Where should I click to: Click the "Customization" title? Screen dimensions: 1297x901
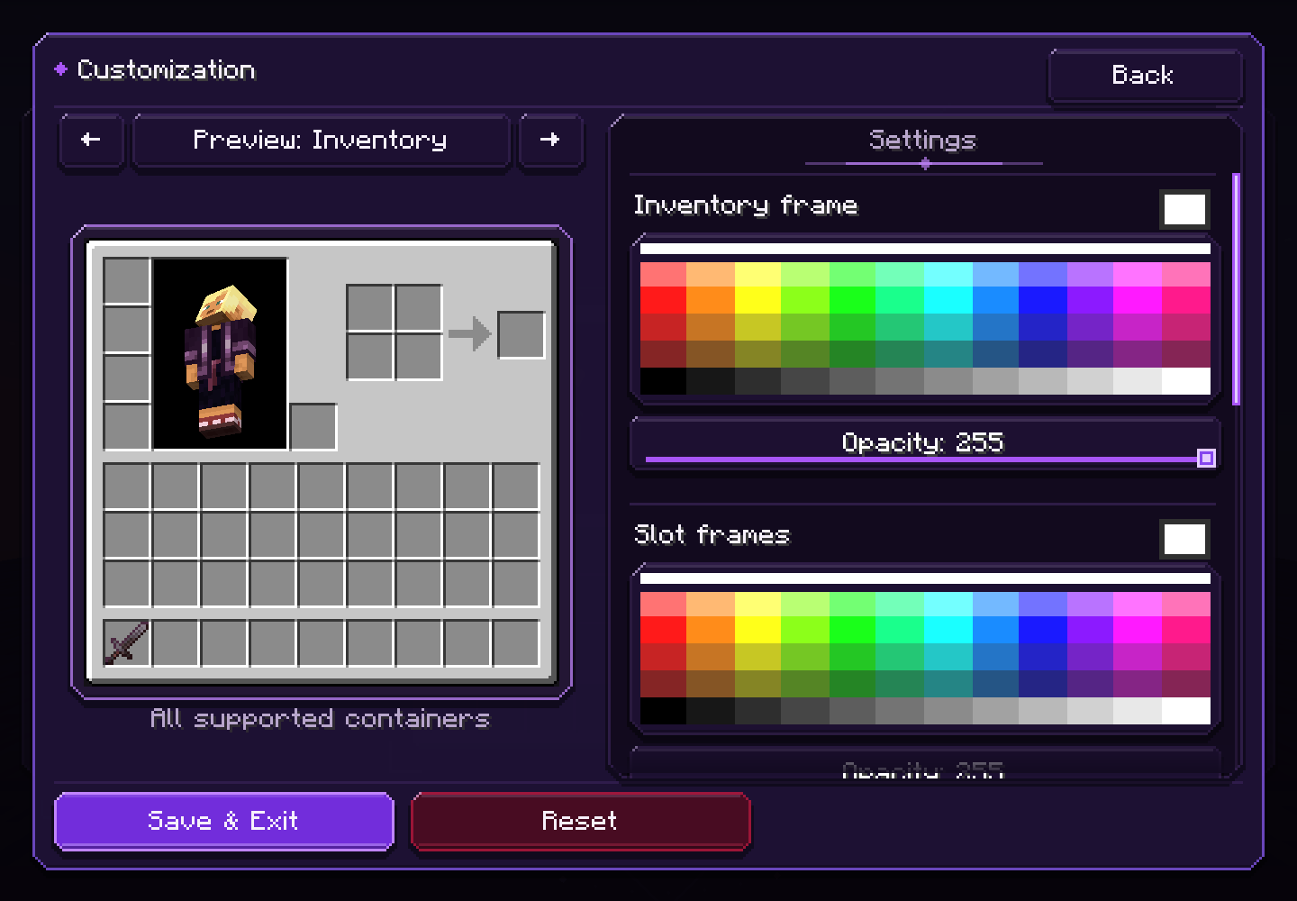coord(167,70)
